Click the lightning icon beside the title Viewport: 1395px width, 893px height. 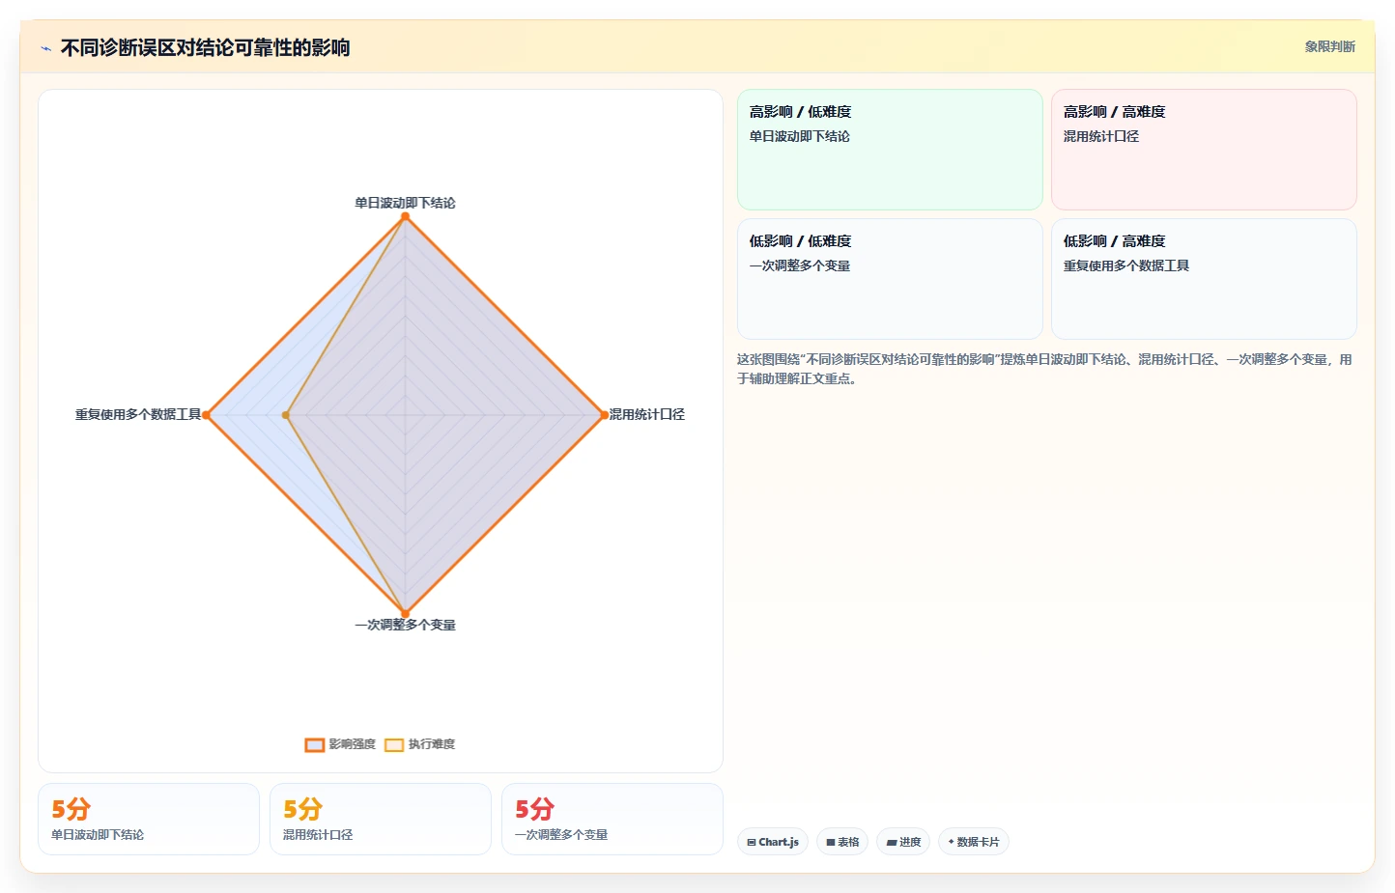(x=45, y=48)
